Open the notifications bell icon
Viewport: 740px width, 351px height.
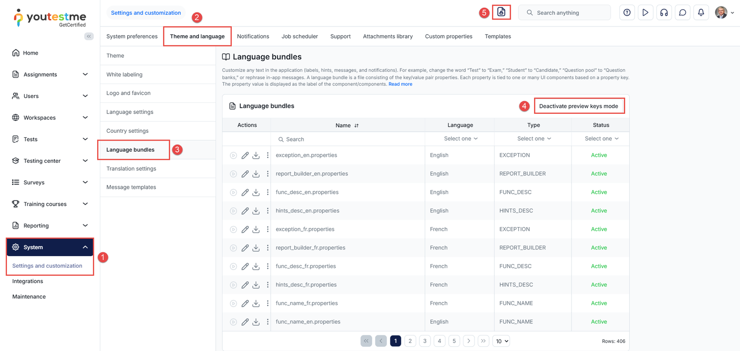pyautogui.click(x=701, y=12)
